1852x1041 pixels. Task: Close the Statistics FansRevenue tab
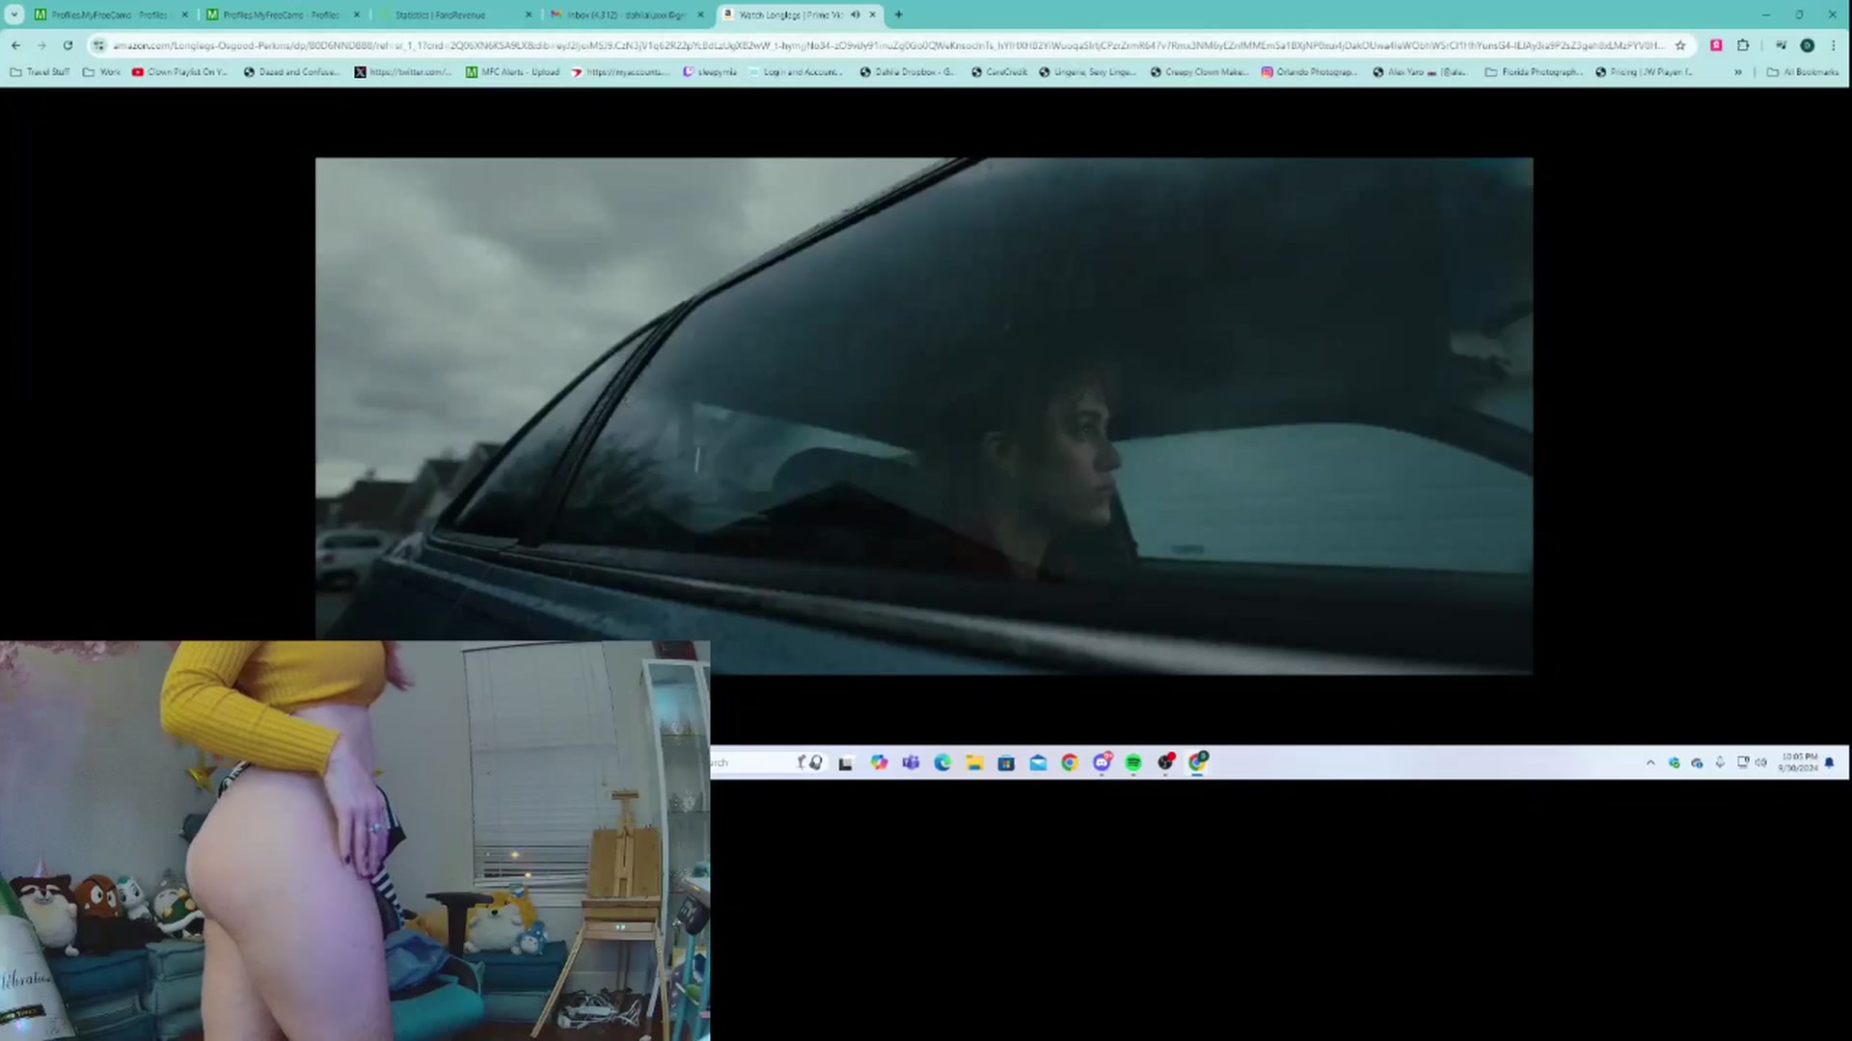click(x=529, y=14)
